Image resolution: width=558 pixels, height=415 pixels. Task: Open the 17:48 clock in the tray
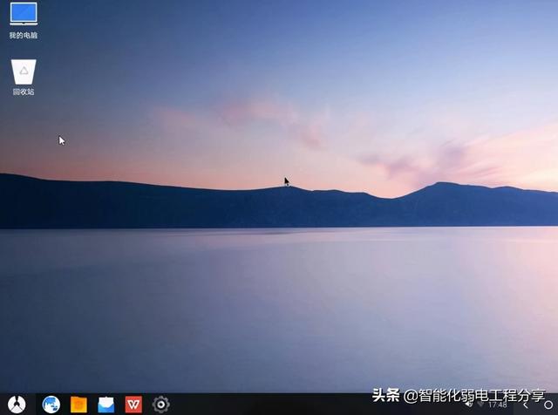pos(498,405)
